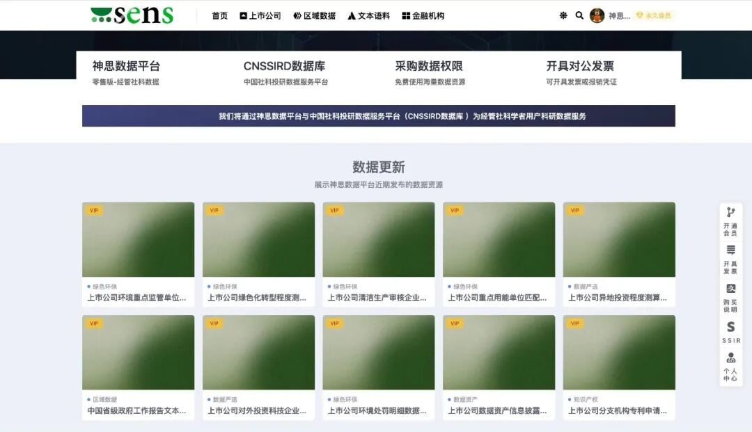Click title 上市公司异地投资程度测算...

point(617,298)
